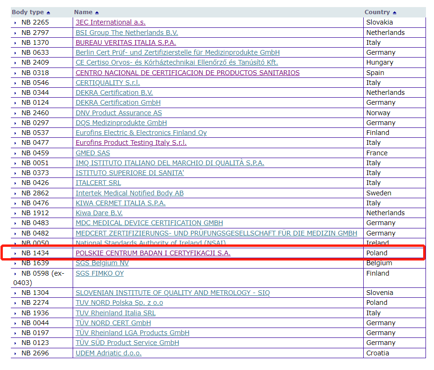Open KIWA CERMET ITALIA S.P.A. link
Viewport: 434px width, 370px height.
(120, 203)
